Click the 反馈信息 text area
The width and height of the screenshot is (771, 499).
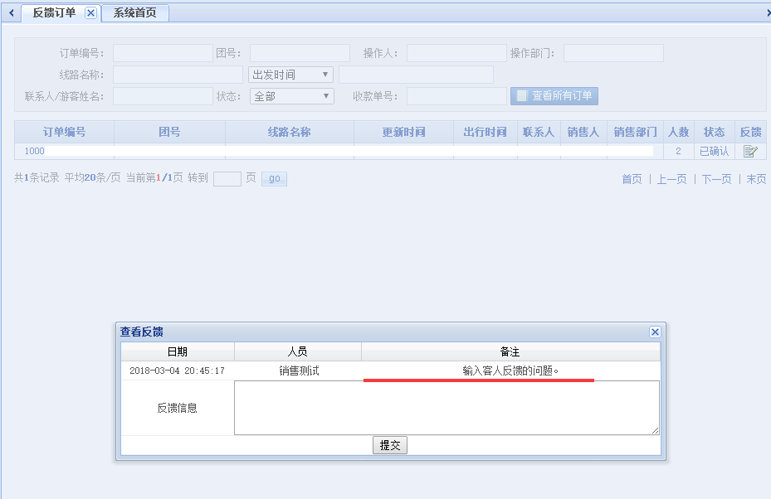[447, 408]
